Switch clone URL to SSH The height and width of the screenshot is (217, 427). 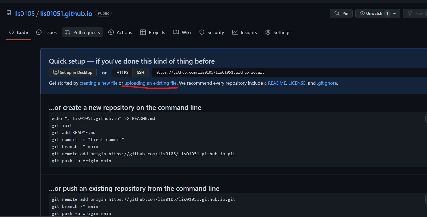pyautogui.click(x=140, y=73)
